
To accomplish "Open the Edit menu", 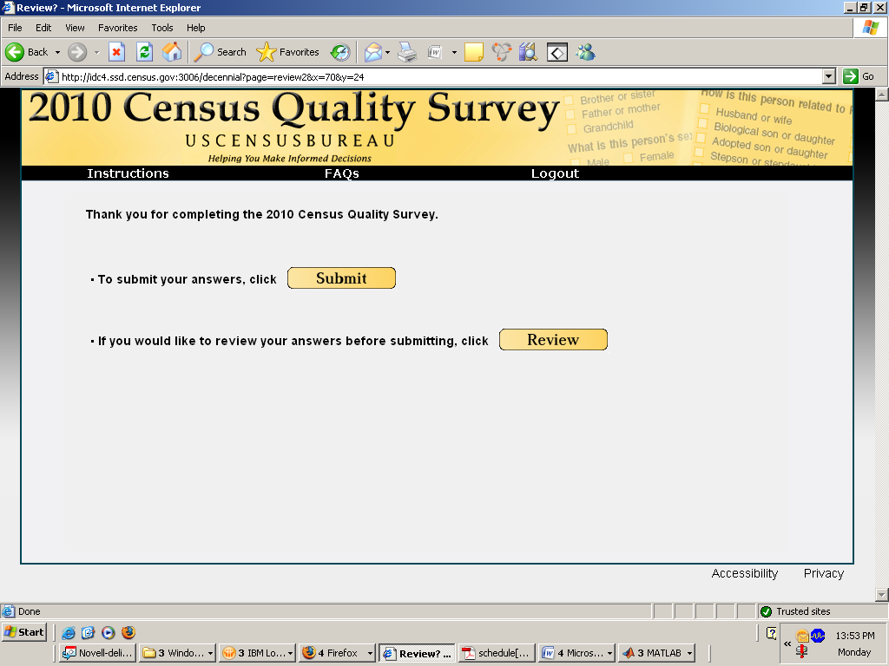I will click(x=43, y=28).
